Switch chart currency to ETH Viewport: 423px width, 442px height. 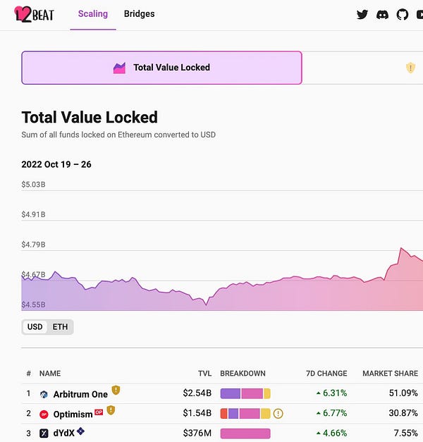(60, 327)
